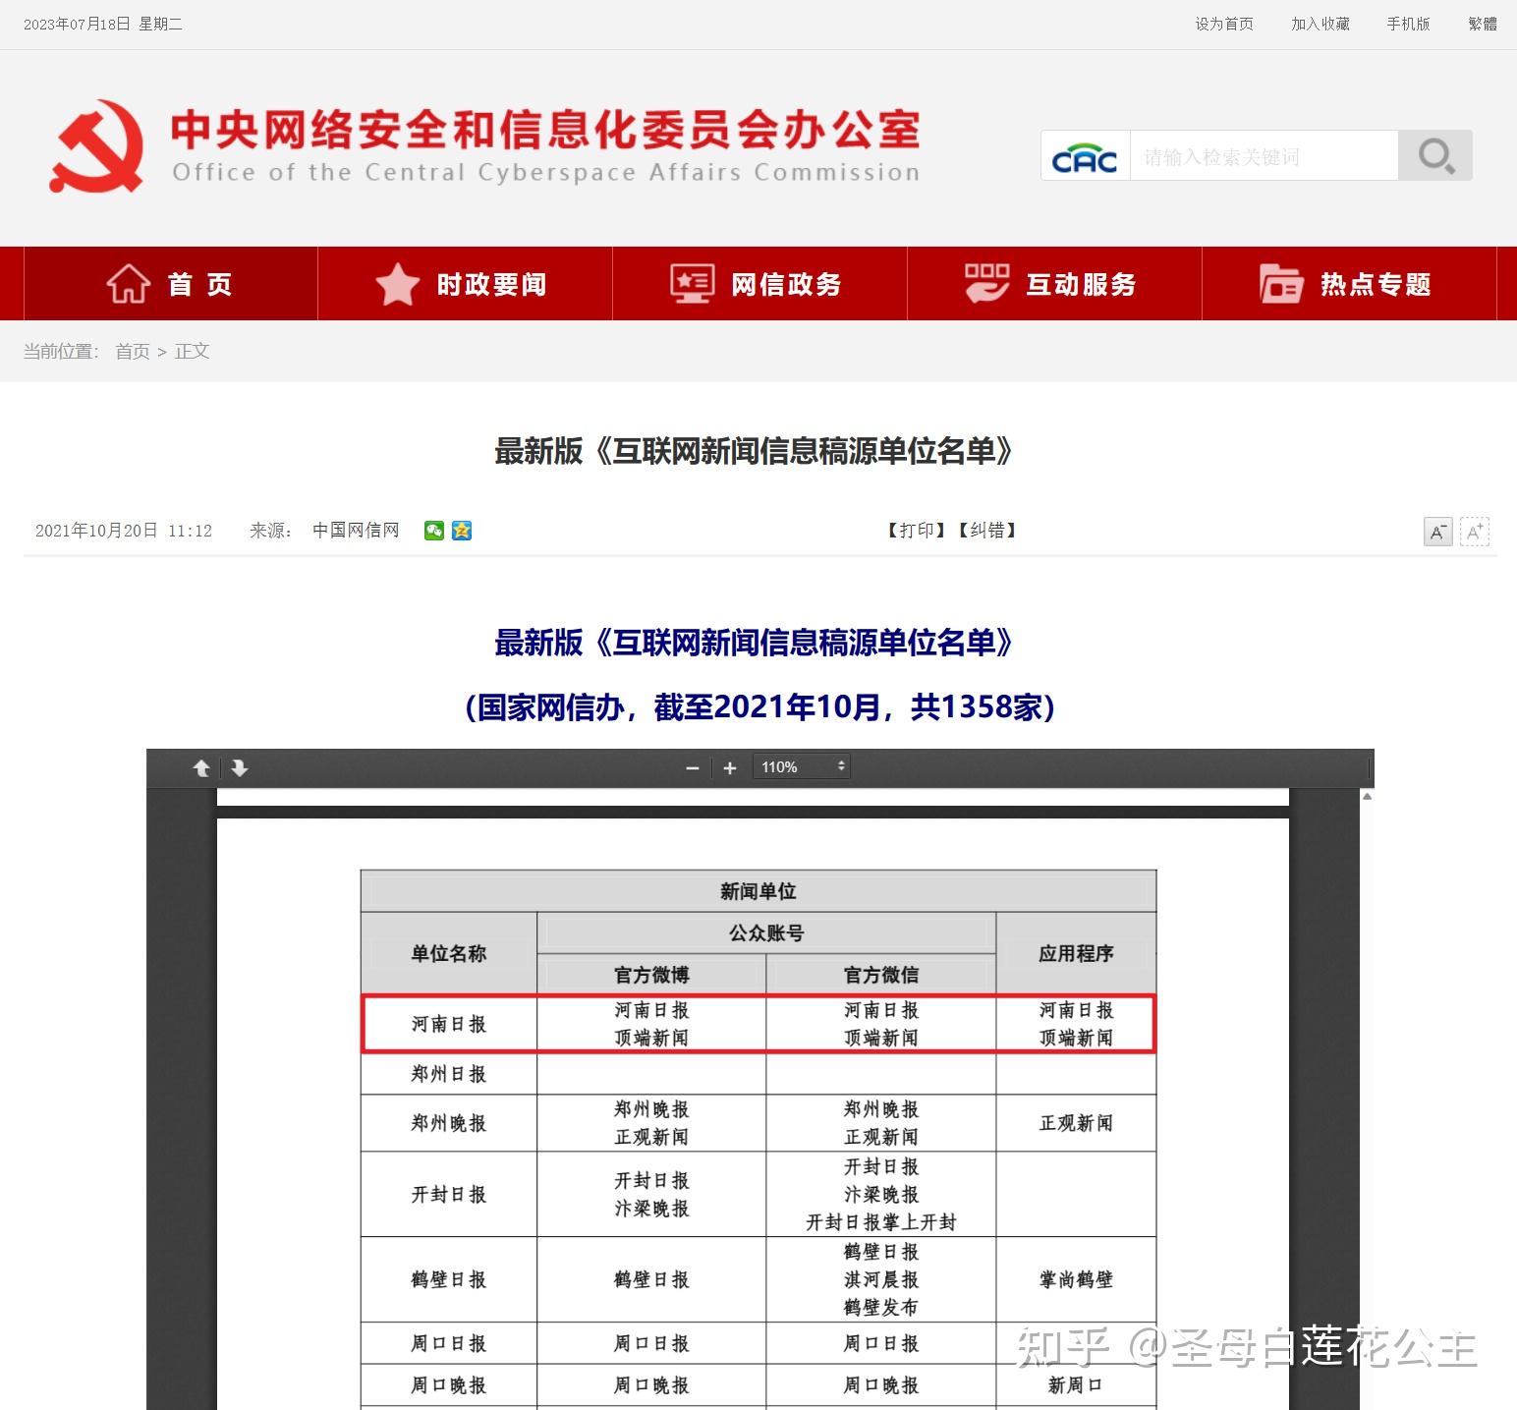This screenshot has width=1517, height=1410.
Task: Click 官方微博 column header
Action: pyautogui.click(x=651, y=975)
